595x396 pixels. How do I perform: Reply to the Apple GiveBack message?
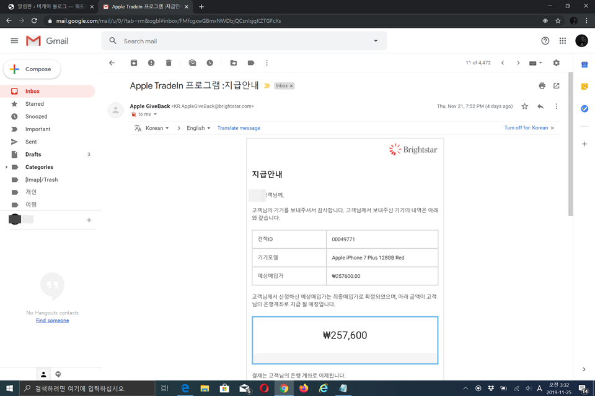[540, 106]
